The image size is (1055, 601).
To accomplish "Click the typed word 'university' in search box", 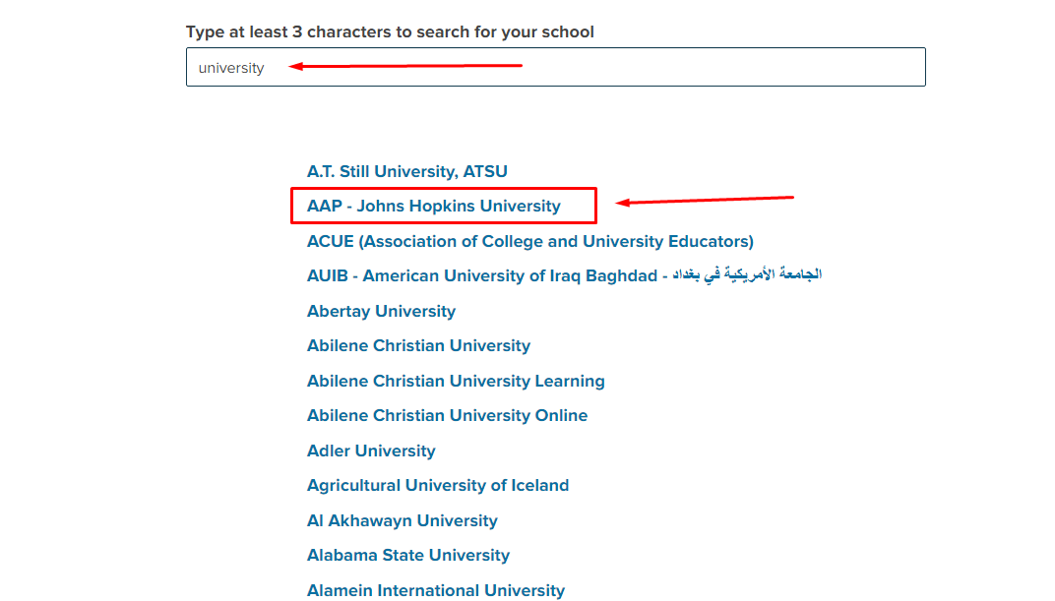I will pyautogui.click(x=230, y=68).
